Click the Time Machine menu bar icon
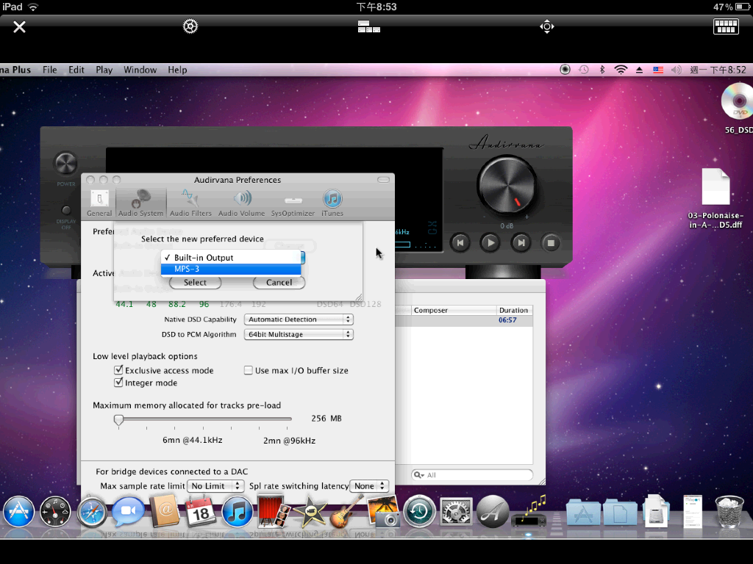753x564 pixels. 583,70
